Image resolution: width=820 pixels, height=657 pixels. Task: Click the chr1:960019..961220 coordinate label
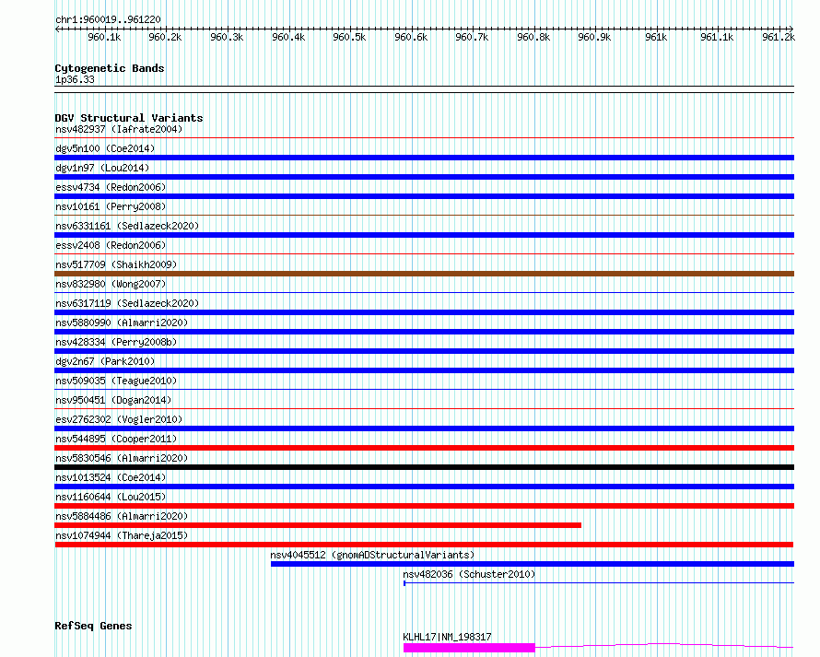pyautogui.click(x=108, y=19)
